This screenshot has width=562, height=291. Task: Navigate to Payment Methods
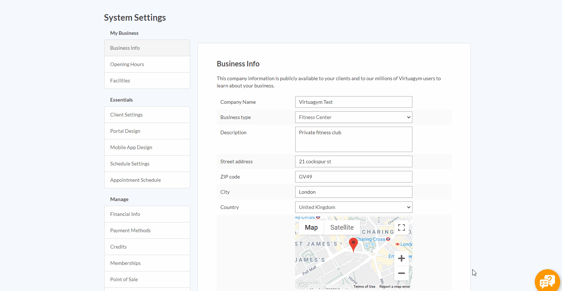tap(147, 230)
